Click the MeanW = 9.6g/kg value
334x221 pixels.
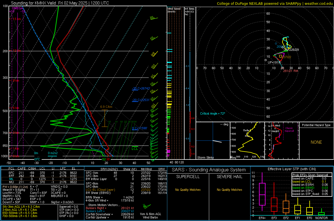click(x=14, y=190)
